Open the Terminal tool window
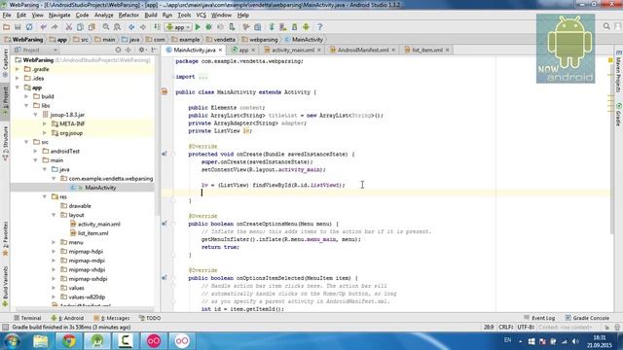 click(x=27, y=318)
